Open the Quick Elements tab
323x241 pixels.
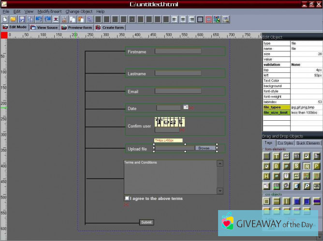(308, 143)
